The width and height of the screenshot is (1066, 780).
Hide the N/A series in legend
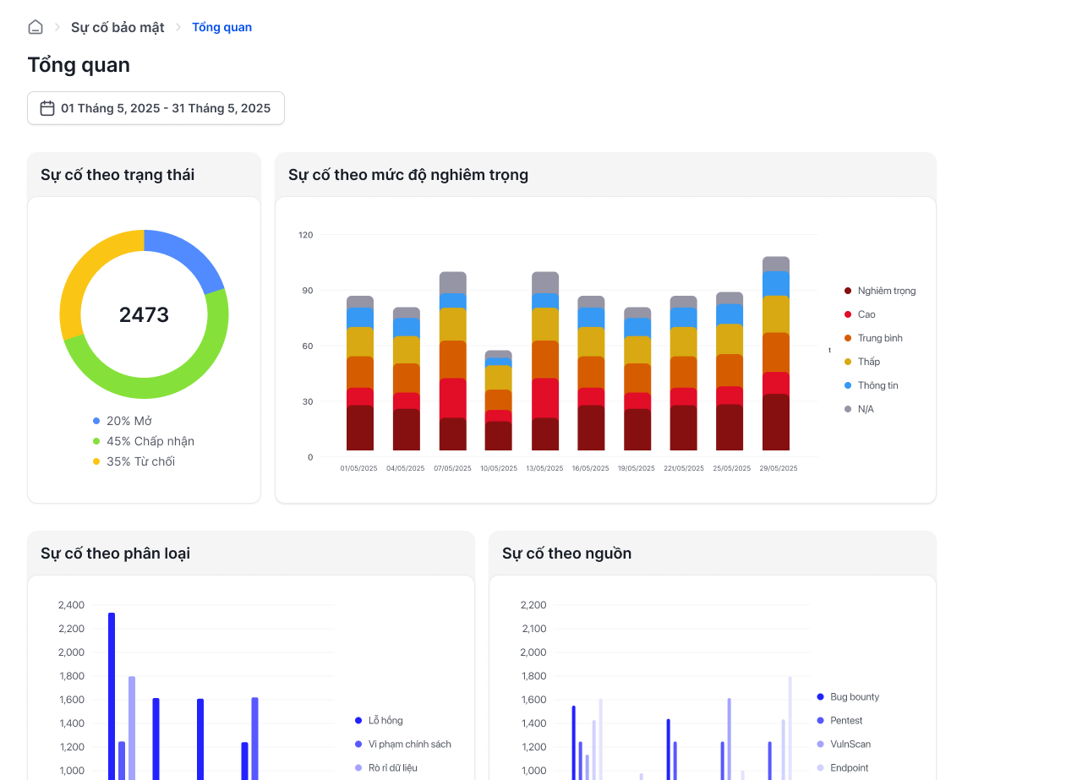pos(859,409)
